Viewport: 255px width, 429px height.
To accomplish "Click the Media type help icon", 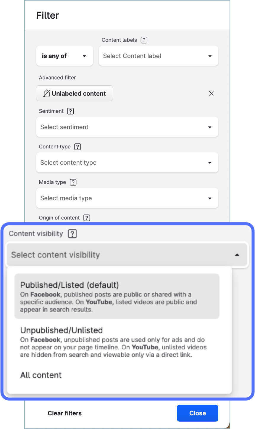I will [73, 182].
